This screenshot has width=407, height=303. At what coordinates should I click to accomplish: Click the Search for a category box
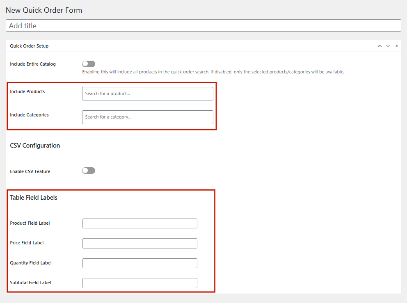coord(147,117)
